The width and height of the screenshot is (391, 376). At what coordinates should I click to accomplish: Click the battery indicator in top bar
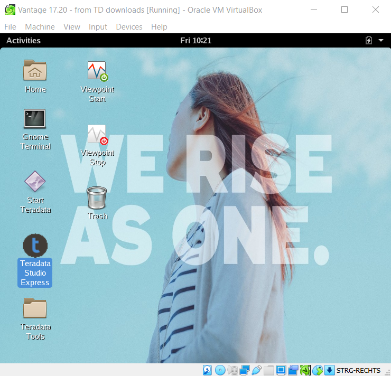click(x=369, y=40)
